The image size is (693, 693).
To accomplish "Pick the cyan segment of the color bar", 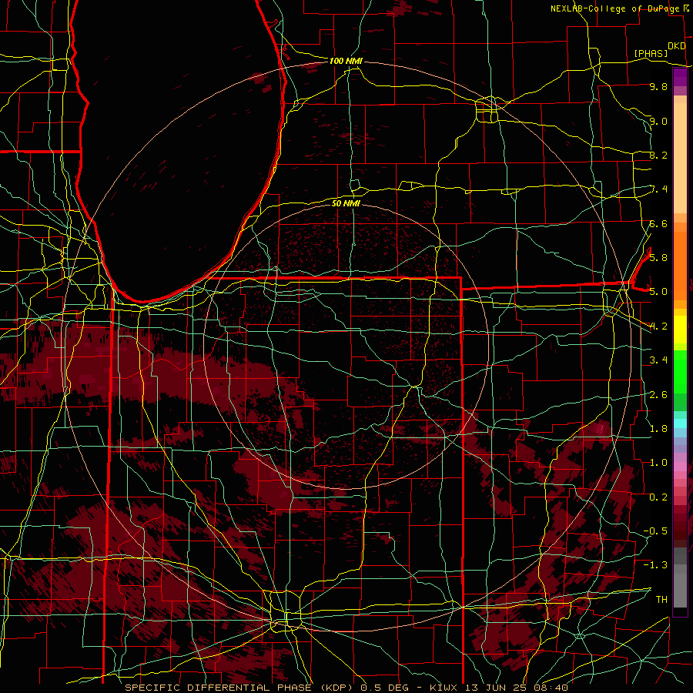I will 680,423.
